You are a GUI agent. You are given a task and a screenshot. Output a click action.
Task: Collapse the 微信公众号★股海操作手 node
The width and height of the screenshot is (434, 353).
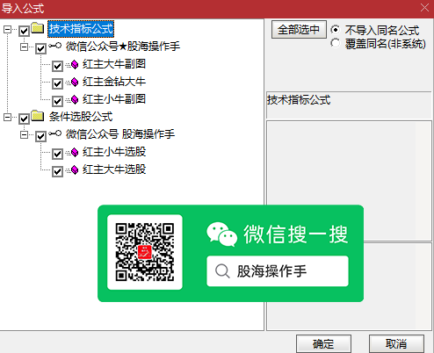[24, 47]
